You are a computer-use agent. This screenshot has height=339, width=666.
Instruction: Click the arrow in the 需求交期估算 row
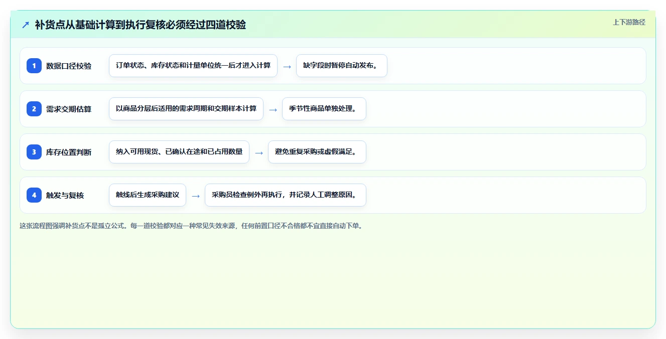point(273,109)
